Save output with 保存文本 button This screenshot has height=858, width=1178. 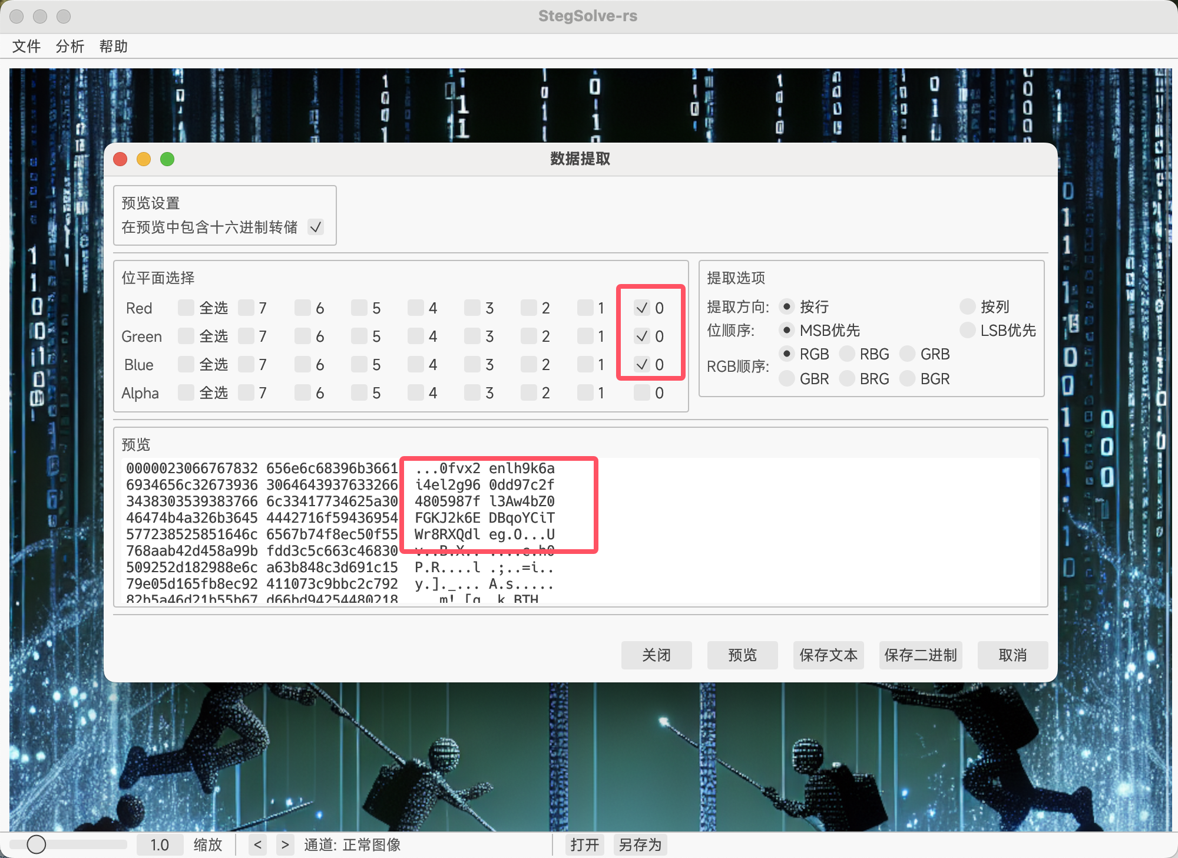(x=828, y=655)
